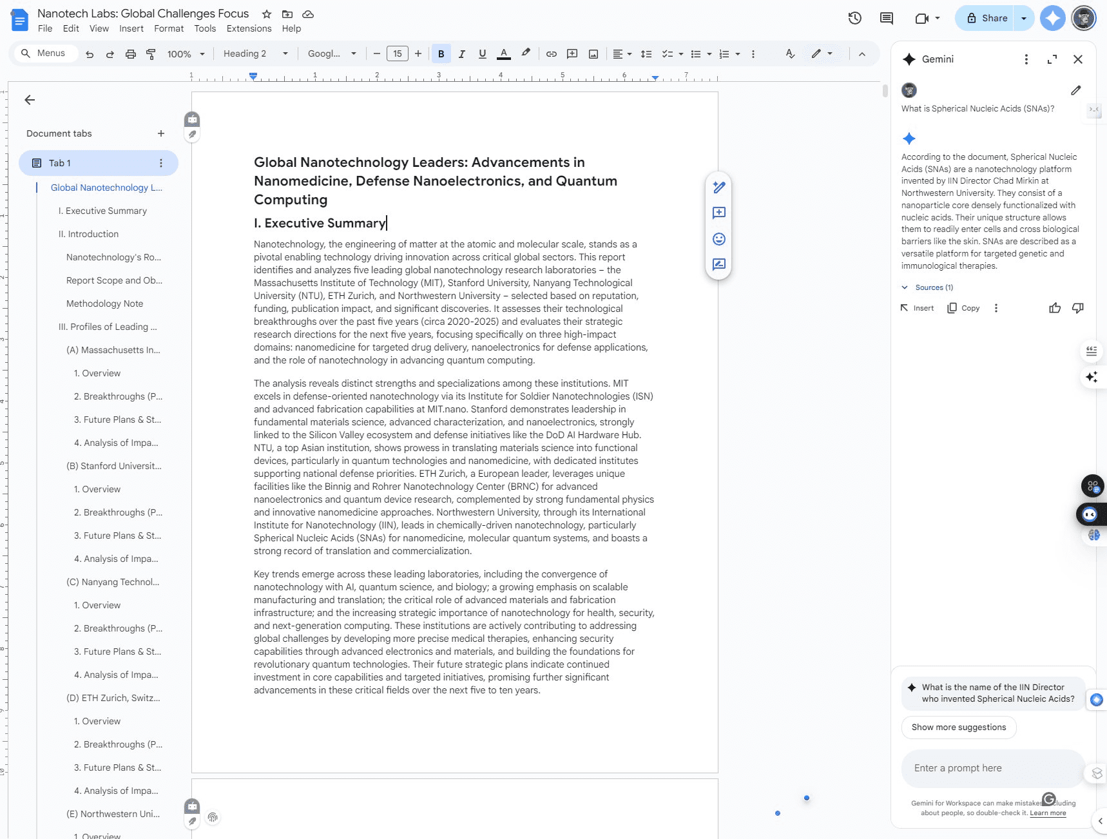Viewport: 1107px width, 839px height.
Task: Add a new document tab
Action: 161,133
